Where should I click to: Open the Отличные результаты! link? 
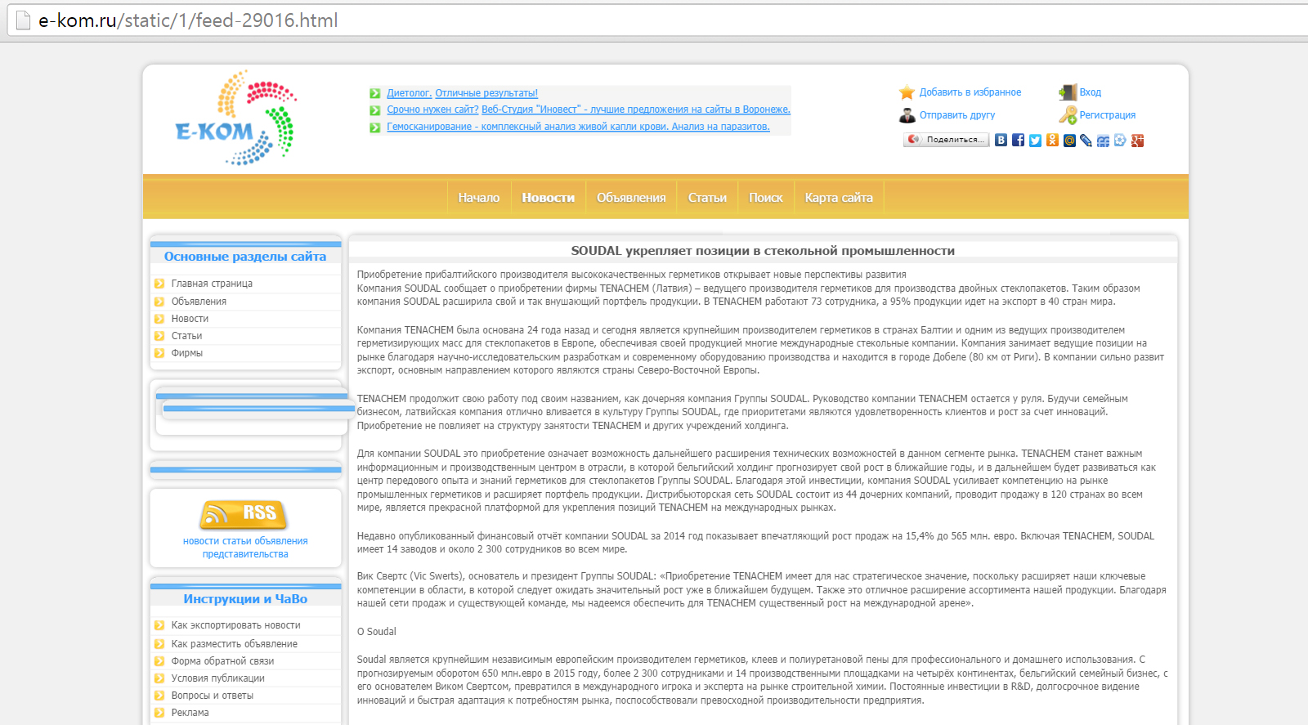coord(486,93)
